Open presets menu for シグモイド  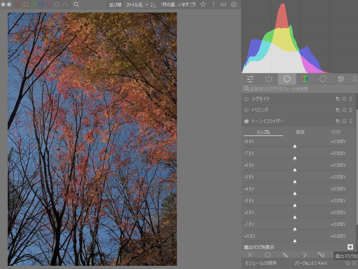351,99
